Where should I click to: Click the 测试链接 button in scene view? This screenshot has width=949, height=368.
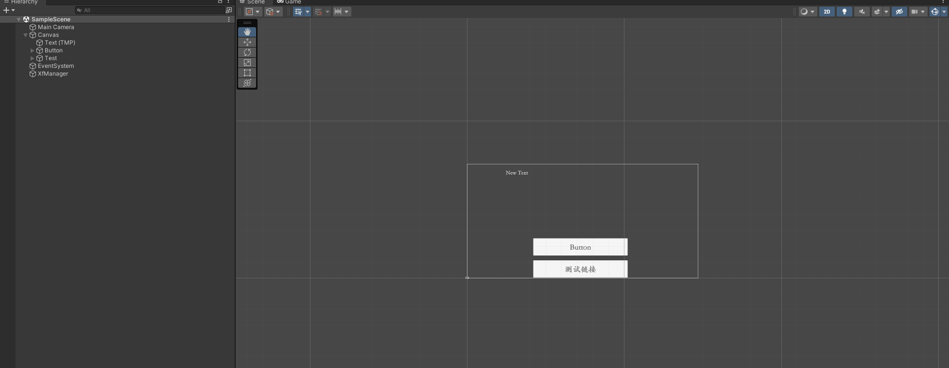(x=580, y=269)
